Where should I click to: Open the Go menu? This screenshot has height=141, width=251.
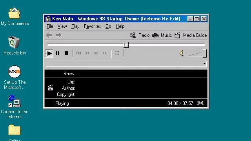point(108,26)
